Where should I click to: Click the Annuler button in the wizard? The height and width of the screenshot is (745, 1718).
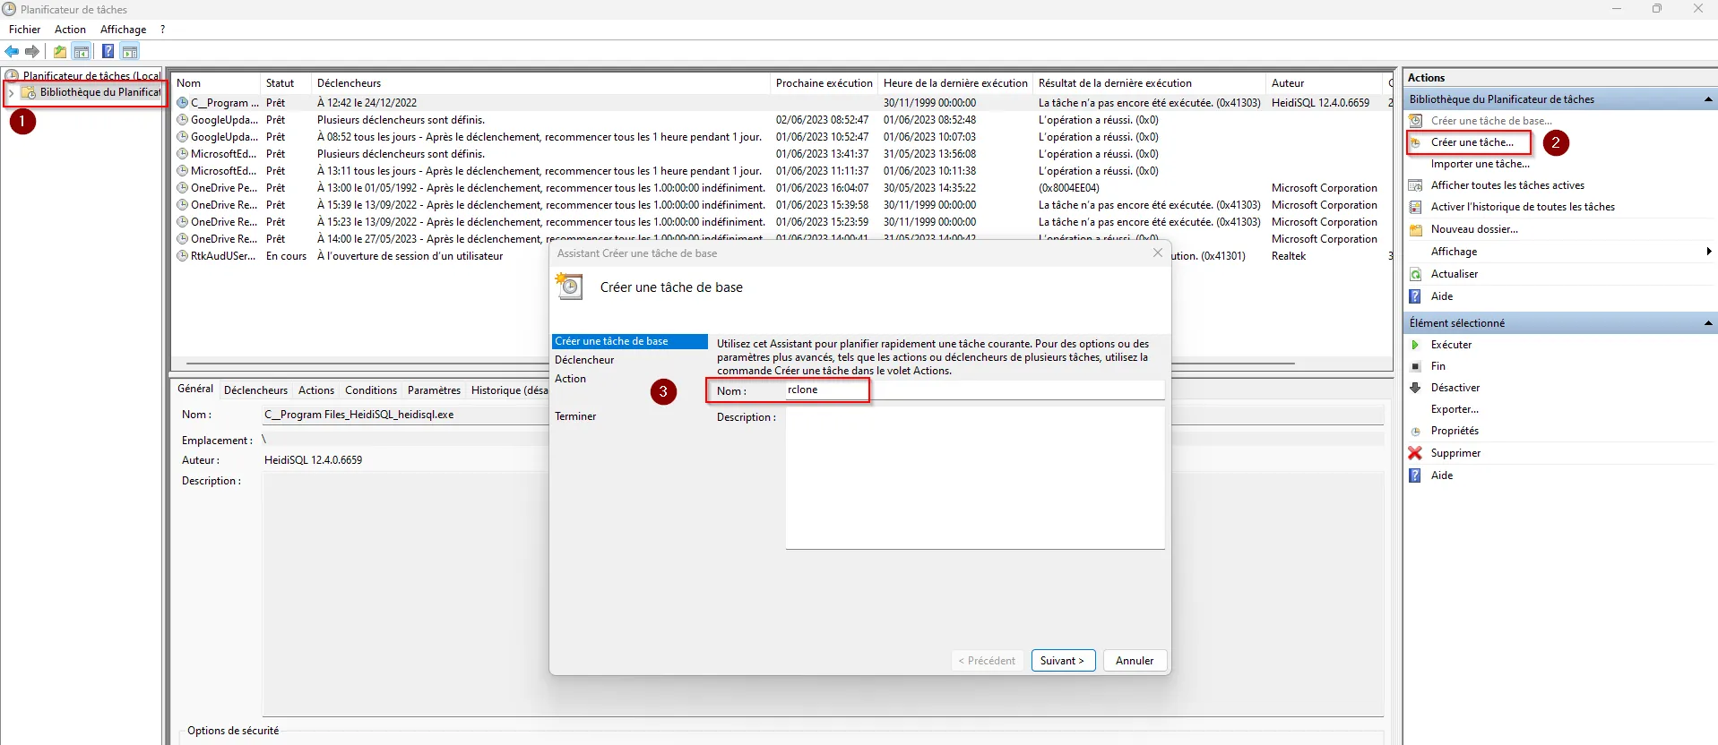[1135, 661]
